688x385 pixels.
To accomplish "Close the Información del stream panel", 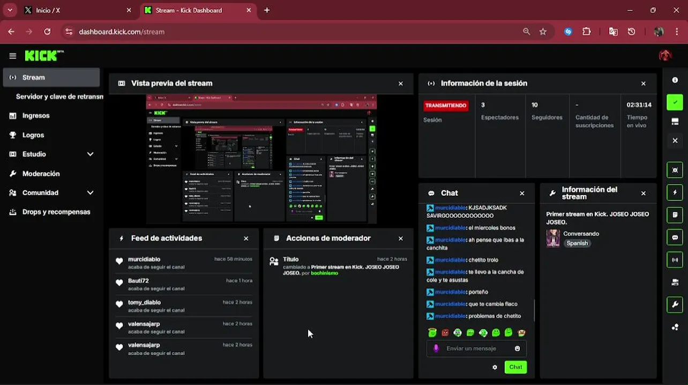I will [644, 194].
